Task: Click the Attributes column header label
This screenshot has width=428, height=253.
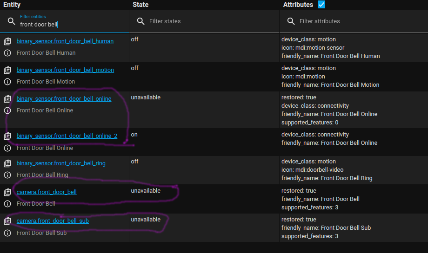Action: [298, 5]
